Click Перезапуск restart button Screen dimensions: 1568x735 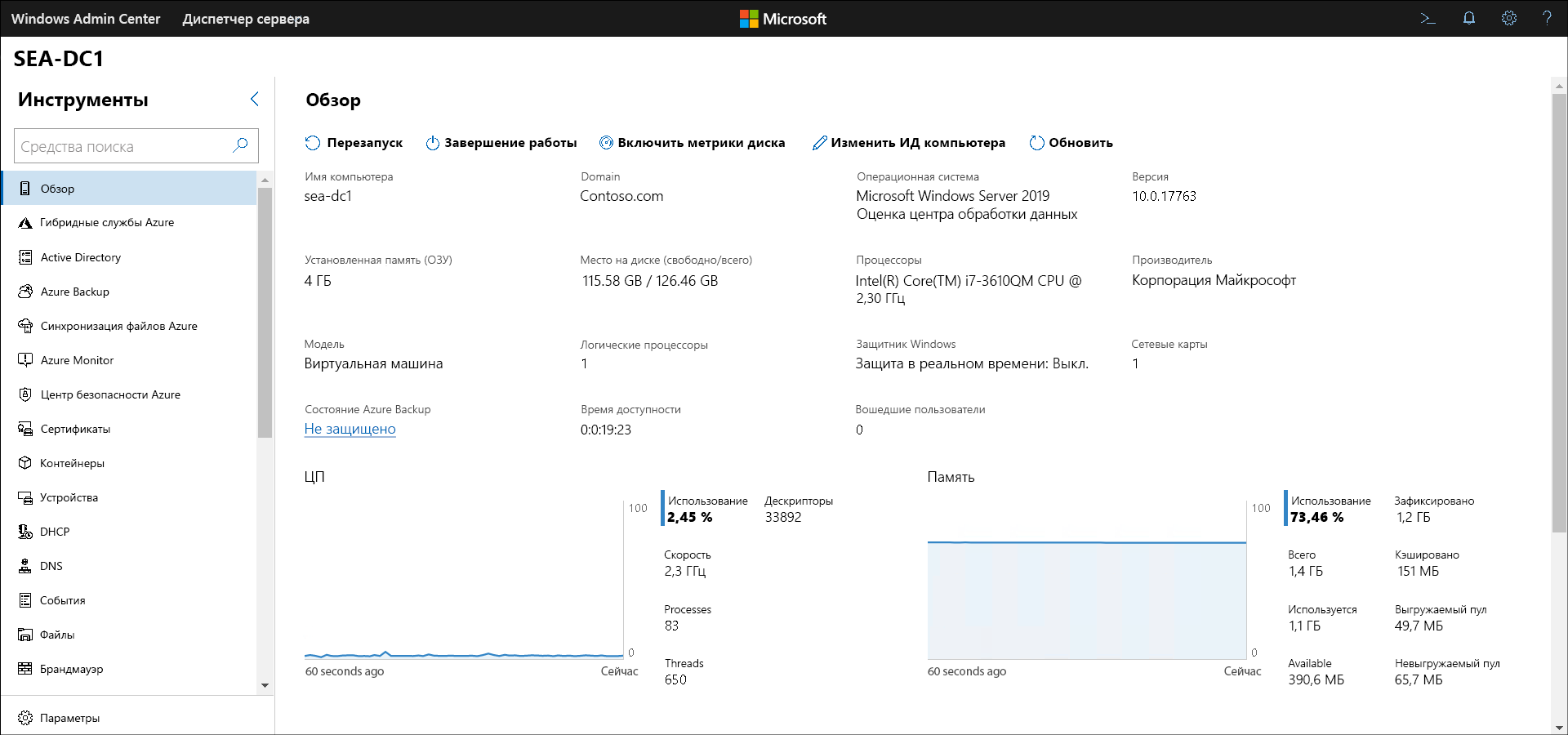point(354,143)
